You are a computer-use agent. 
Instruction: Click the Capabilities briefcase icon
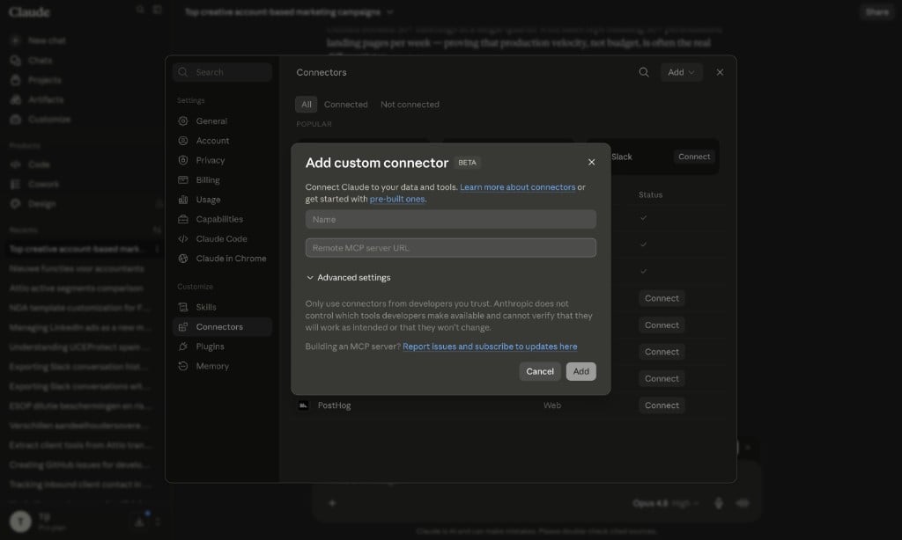pos(183,219)
